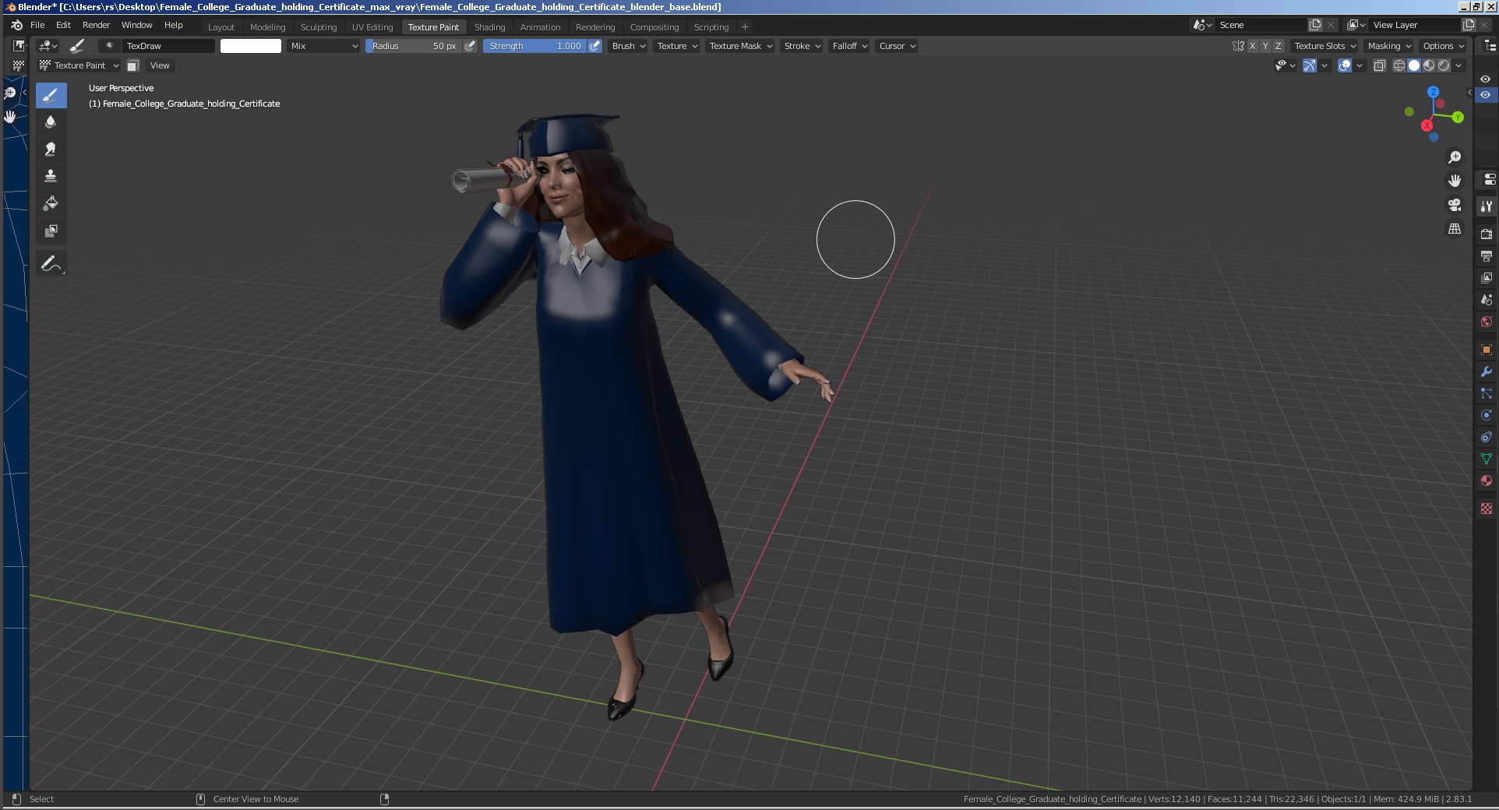Open the Mix blend mode dropdown

(x=323, y=46)
